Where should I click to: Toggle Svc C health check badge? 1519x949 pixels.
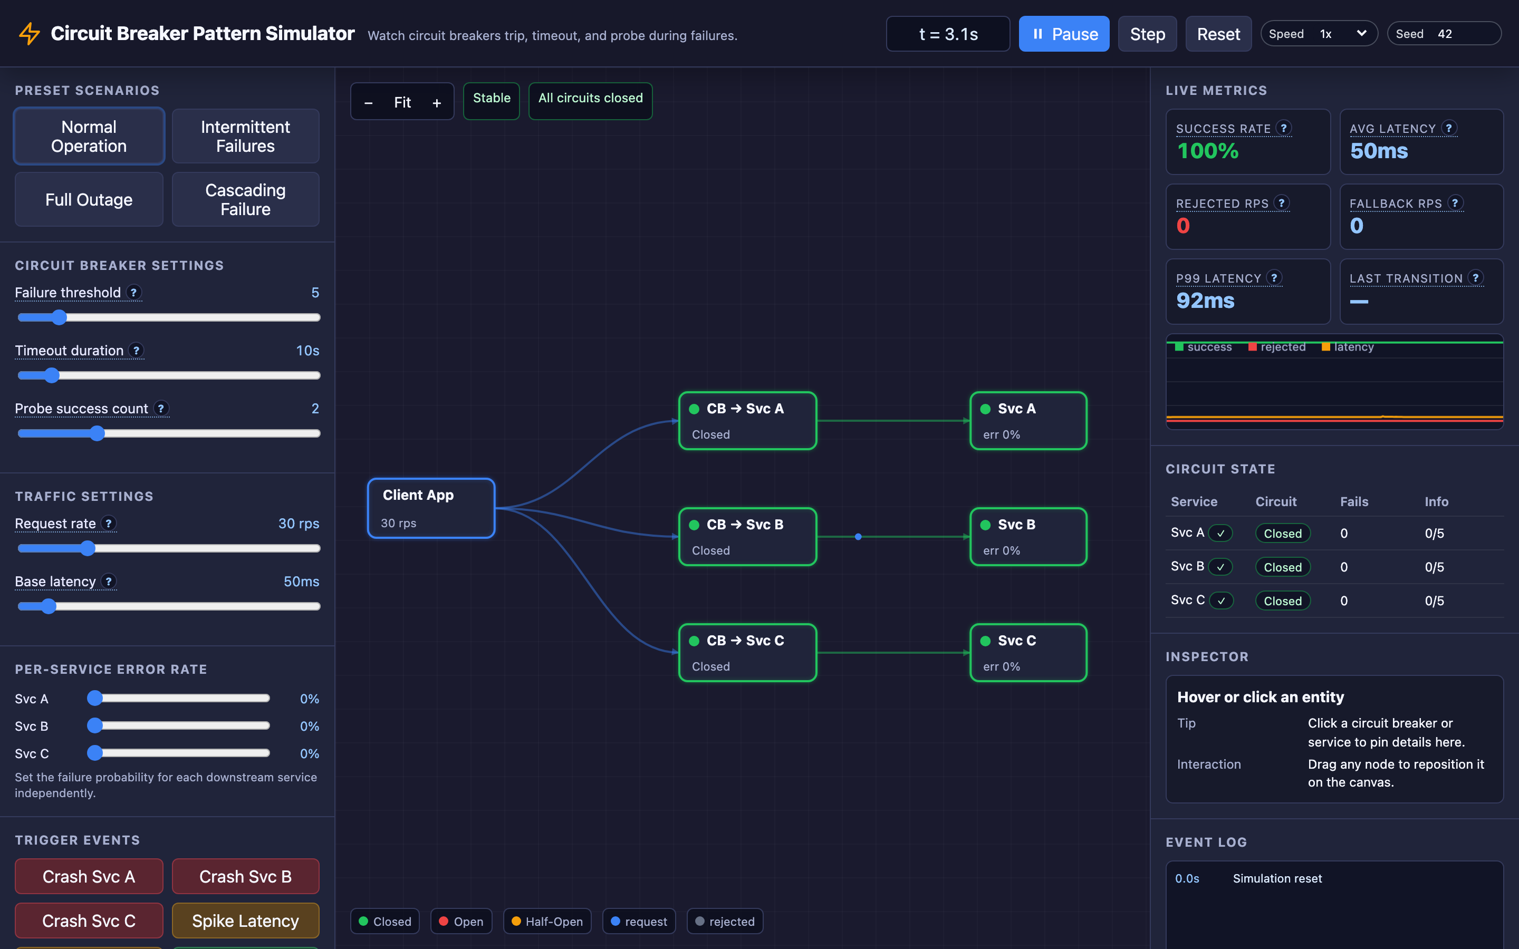1222,601
